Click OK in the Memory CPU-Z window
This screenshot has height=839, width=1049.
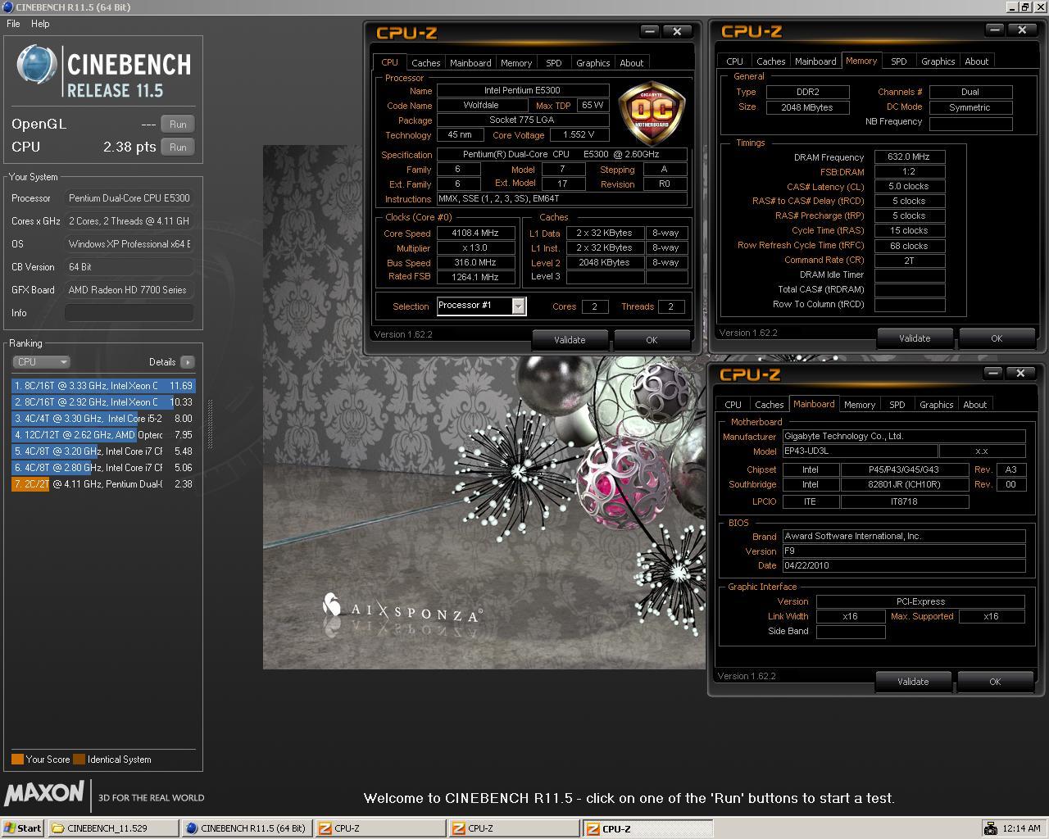tap(997, 338)
